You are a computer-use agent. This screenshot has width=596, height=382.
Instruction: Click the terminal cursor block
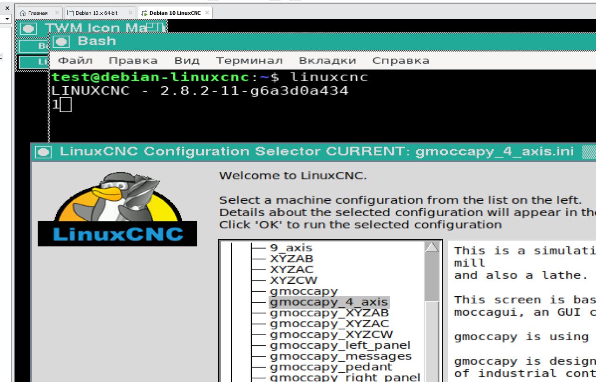[65, 105]
